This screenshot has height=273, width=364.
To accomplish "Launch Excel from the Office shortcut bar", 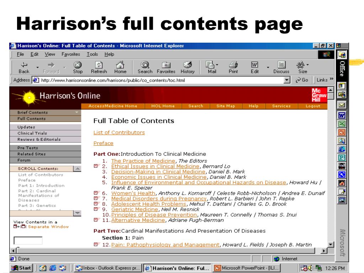I will [342, 124].
